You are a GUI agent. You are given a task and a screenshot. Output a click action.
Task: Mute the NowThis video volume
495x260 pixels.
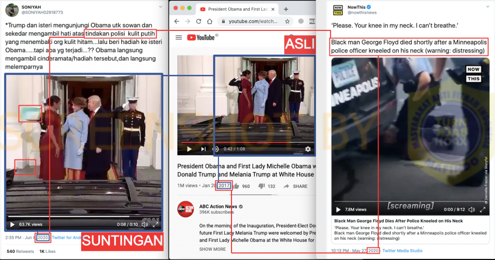pyautogui.click(x=472, y=210)
